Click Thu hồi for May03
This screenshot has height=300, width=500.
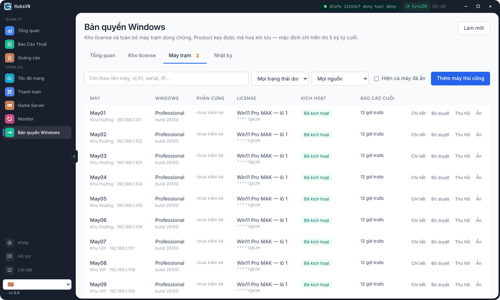(463, 156)
